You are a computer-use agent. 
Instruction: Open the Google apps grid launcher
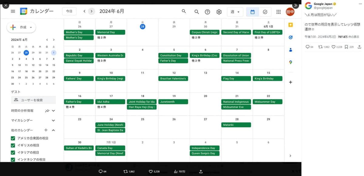(278, 12)
